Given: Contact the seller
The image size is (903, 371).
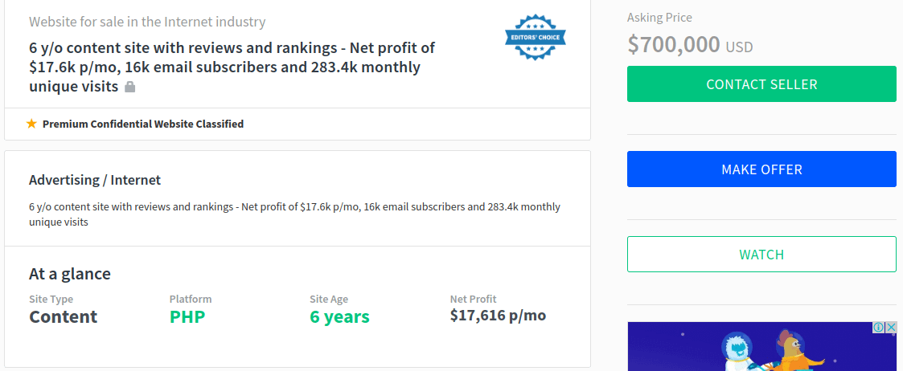Looking at the screenshot, I should coord(761,84).
